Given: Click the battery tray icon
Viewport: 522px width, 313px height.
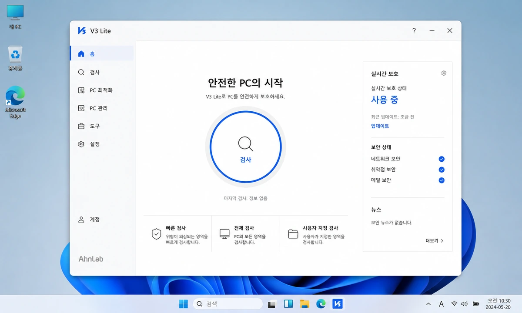Looking at the screenshot, I should 476,304.
